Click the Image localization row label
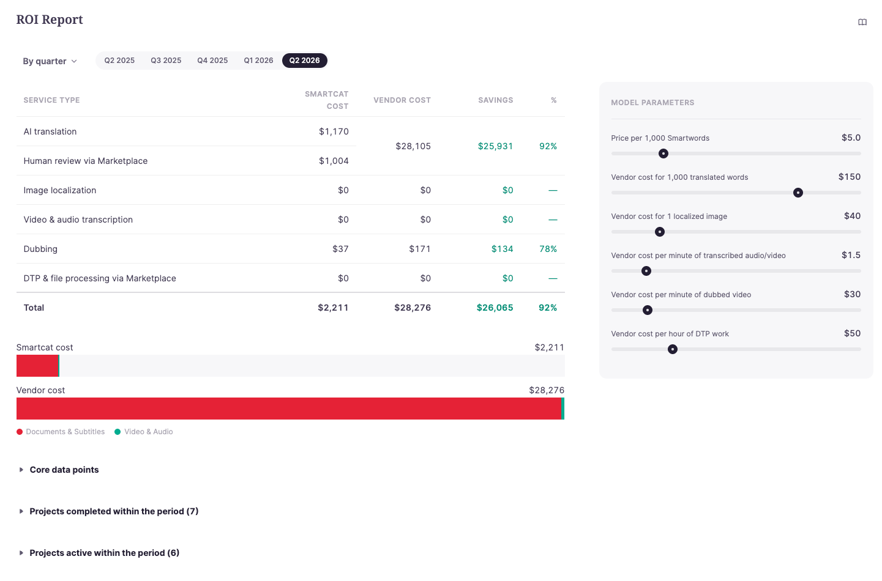 [x=60, y=190]
